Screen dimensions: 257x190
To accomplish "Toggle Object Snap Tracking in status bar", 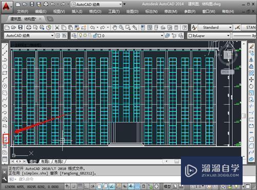I will 112,186.
